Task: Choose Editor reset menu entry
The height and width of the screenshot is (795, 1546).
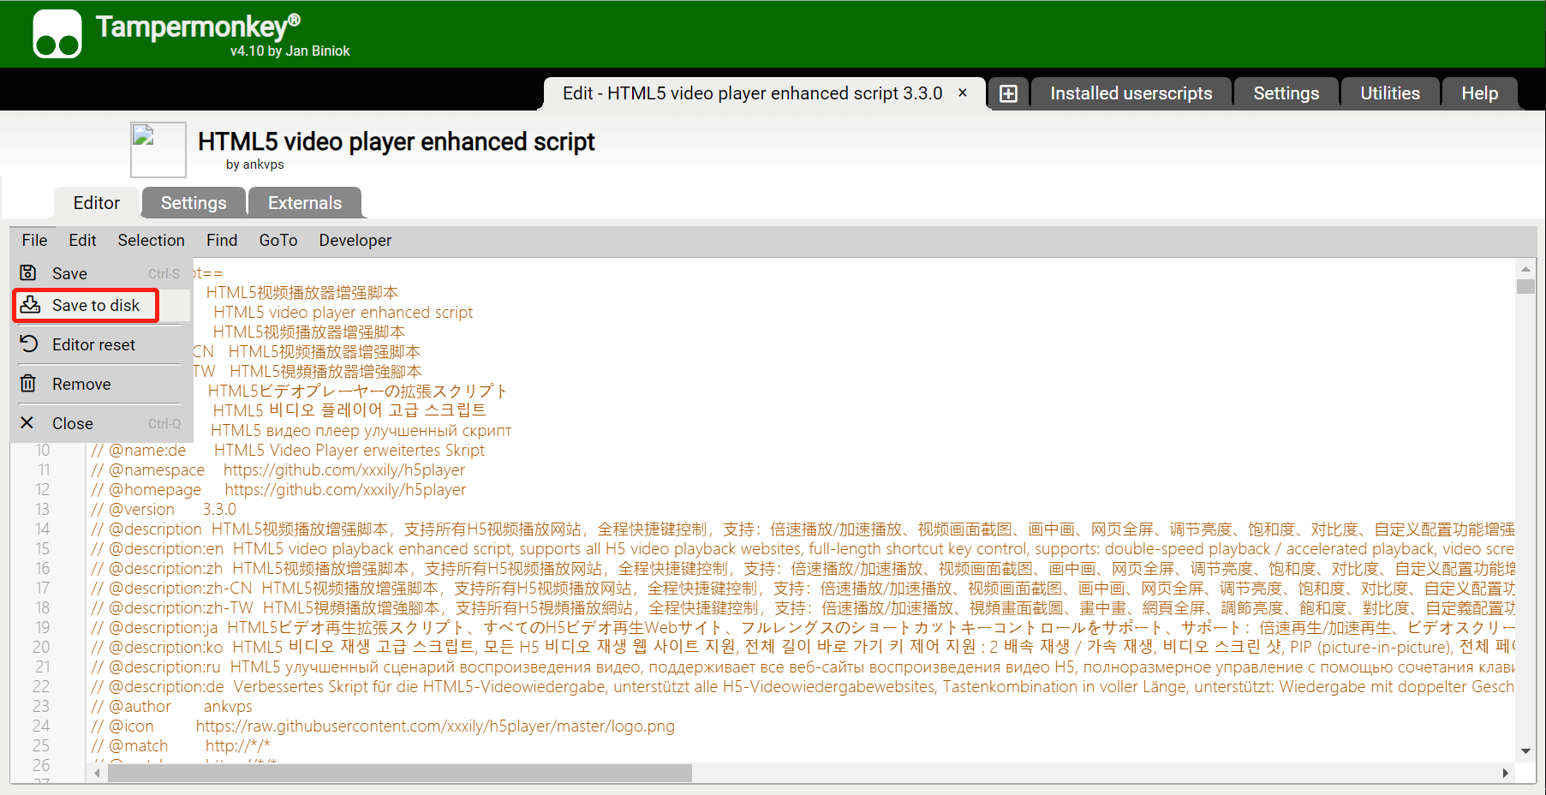Action: 100,344
